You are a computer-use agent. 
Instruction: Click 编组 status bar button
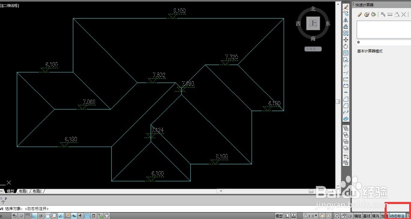[358, 216]
